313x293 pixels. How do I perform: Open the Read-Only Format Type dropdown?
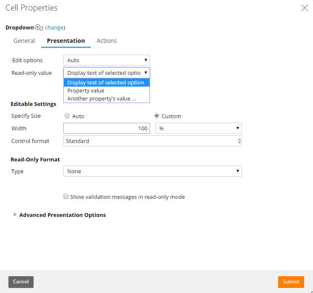[153, 171]
